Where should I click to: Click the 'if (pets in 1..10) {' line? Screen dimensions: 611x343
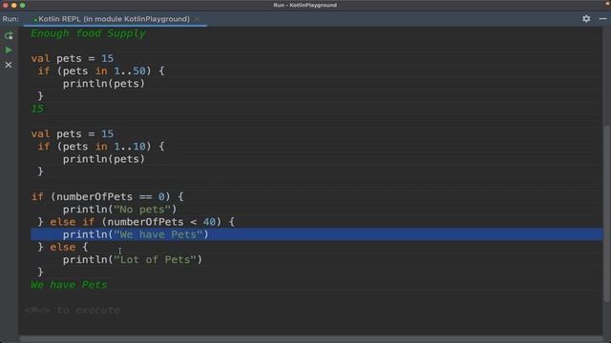pyautogui.click(x=101, y=146)
